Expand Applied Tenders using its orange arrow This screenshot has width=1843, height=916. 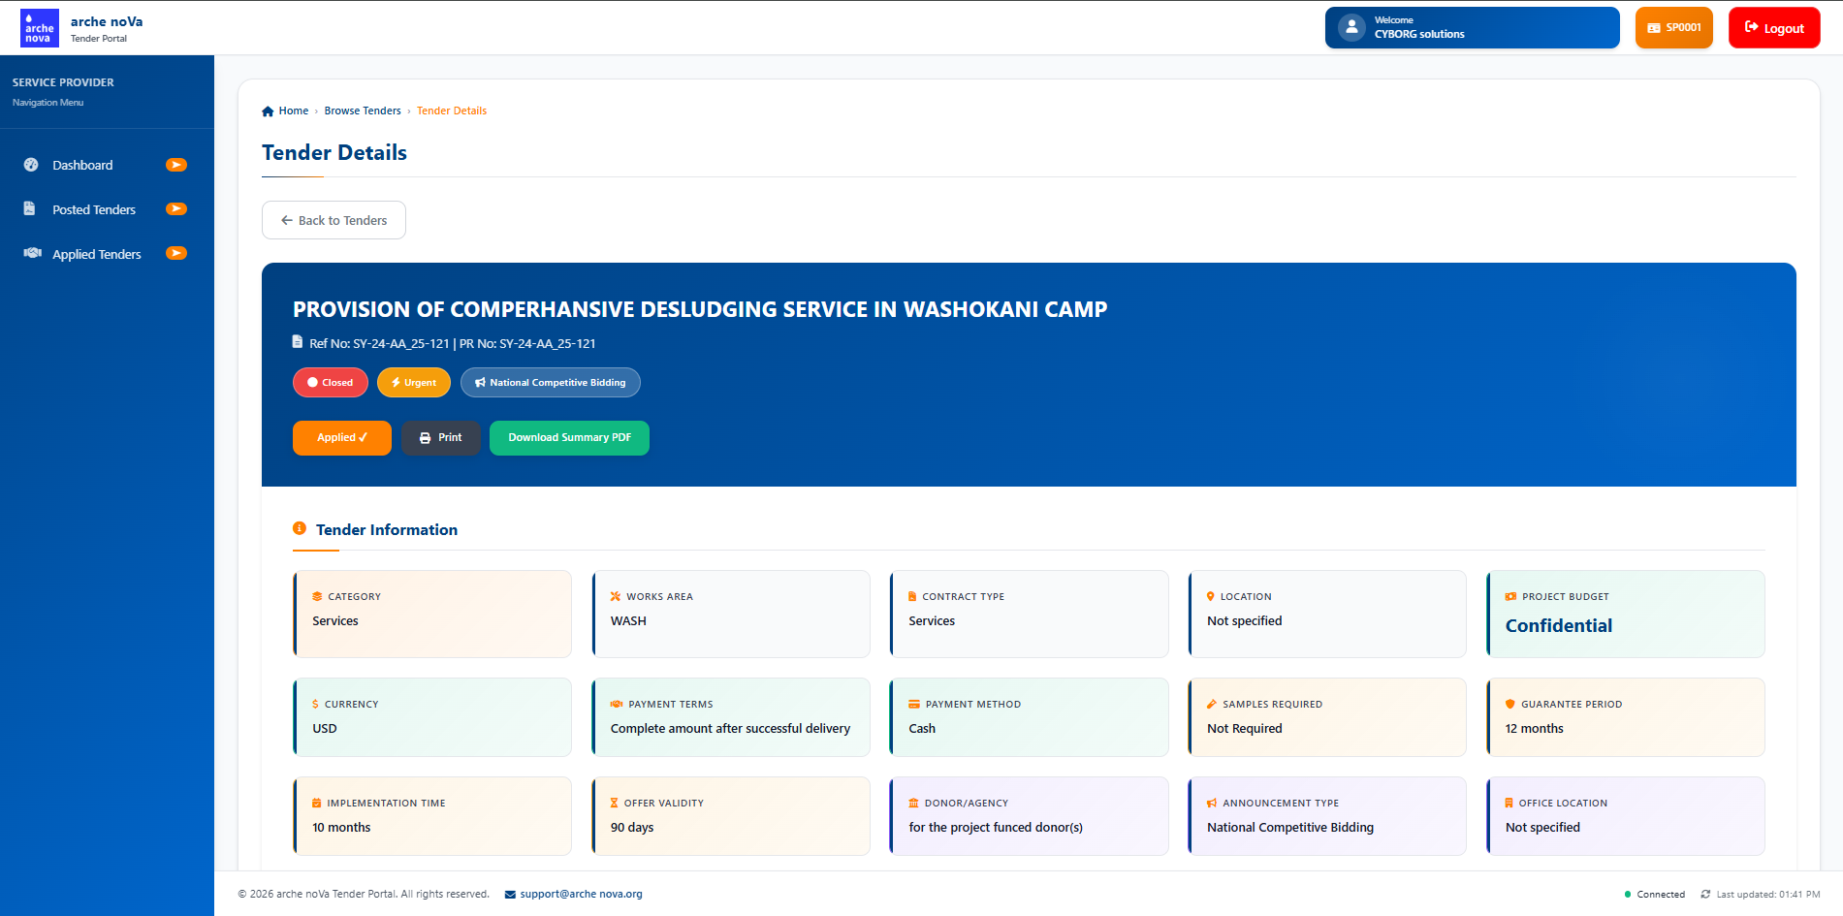176,254
